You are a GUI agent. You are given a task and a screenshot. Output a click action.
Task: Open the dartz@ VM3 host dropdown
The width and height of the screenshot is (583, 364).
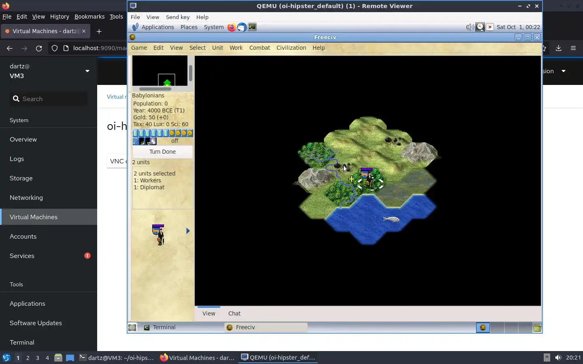point(49,71)
